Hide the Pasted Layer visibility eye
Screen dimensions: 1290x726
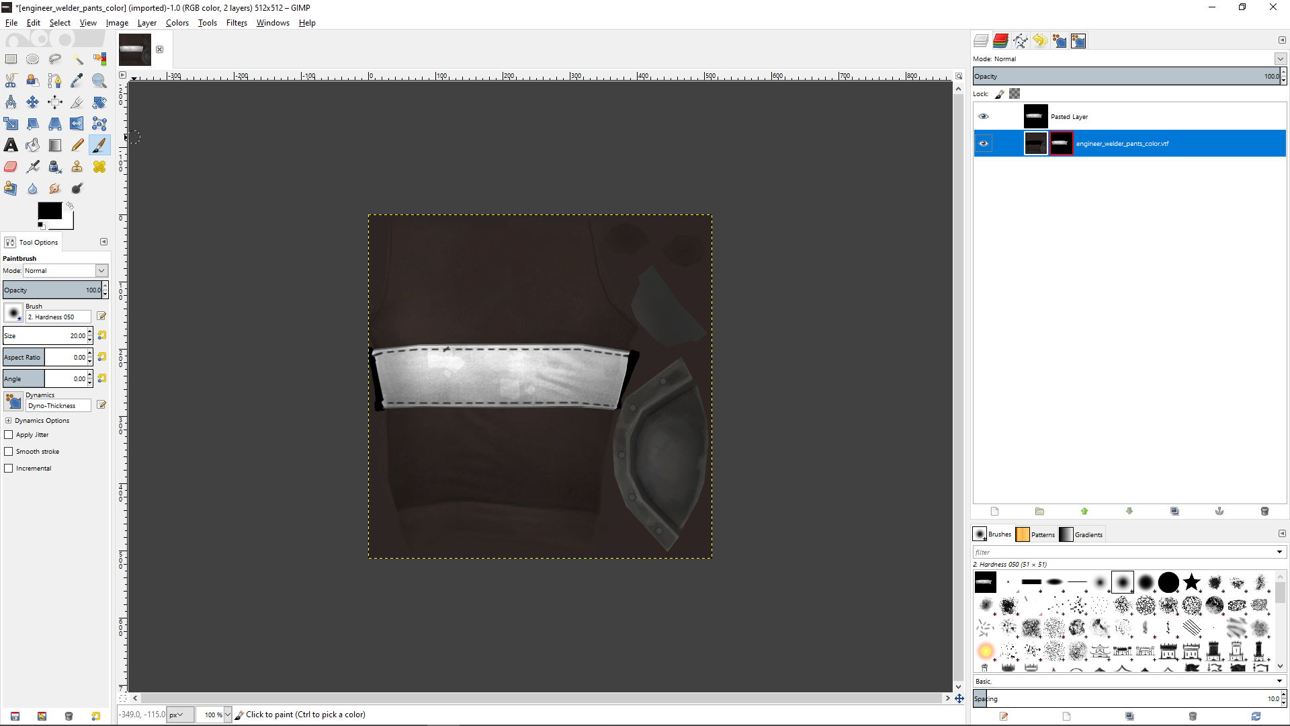(x=983, y=116)
